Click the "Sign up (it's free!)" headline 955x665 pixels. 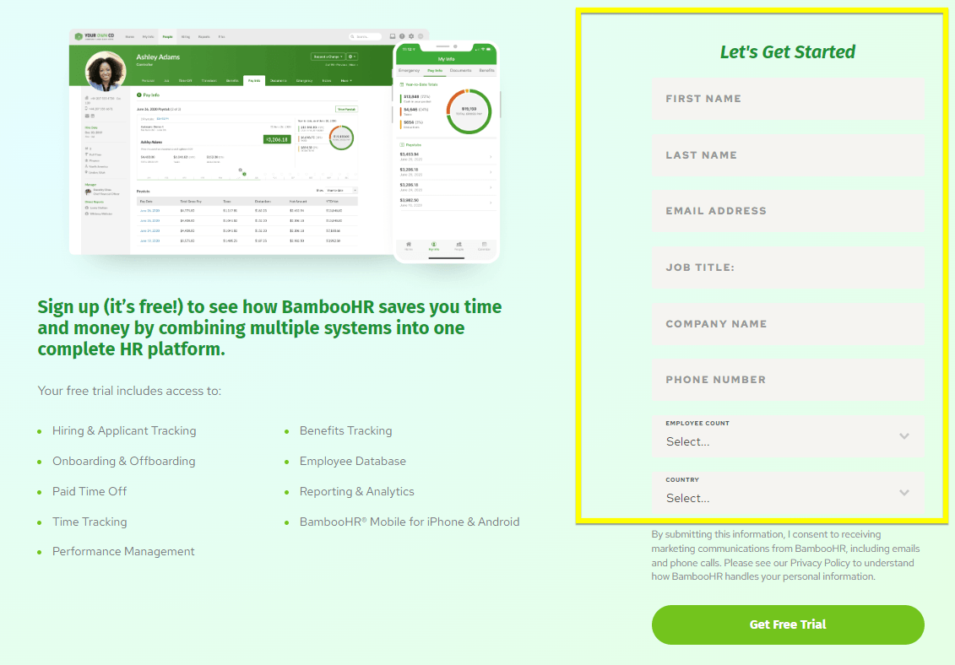(269, 327)
